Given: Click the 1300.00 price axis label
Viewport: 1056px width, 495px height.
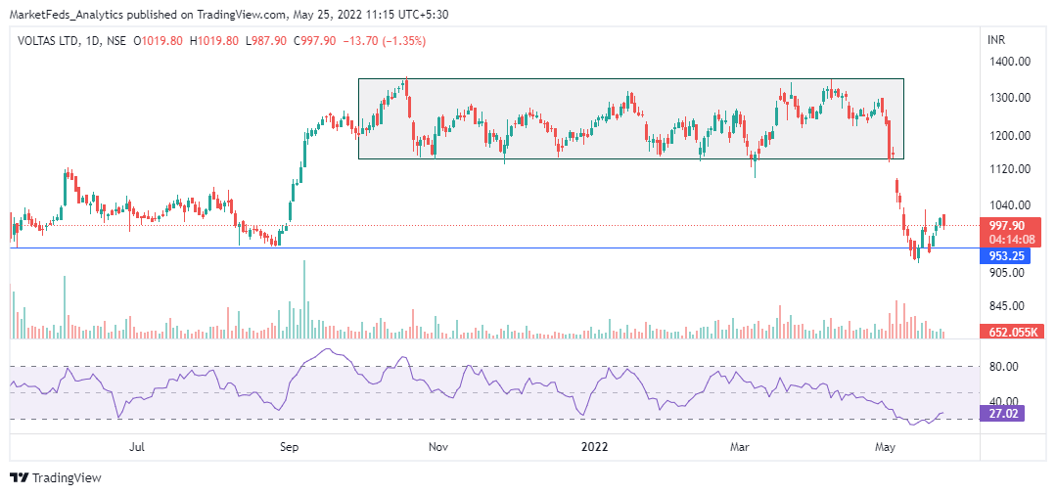Looking at the screenshot, I should click(x=1009, y=98).
